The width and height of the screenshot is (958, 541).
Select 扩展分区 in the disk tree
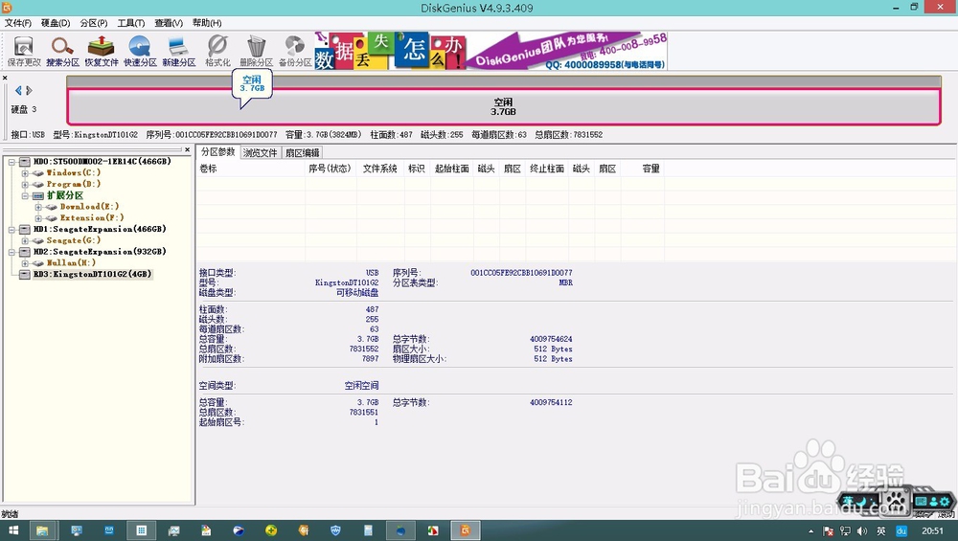[x=65, y=195]
